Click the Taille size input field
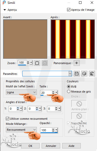Image resolution: width=97 pixels, height=151 pixels. [x=46, y=93]
